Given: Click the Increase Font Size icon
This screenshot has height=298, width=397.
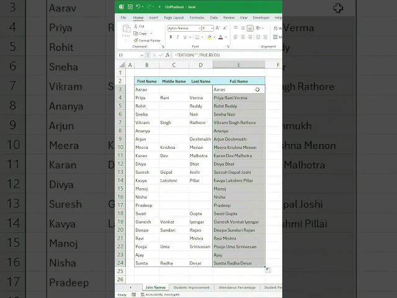Looking at the screenshot, I should [x=218, y=28].
